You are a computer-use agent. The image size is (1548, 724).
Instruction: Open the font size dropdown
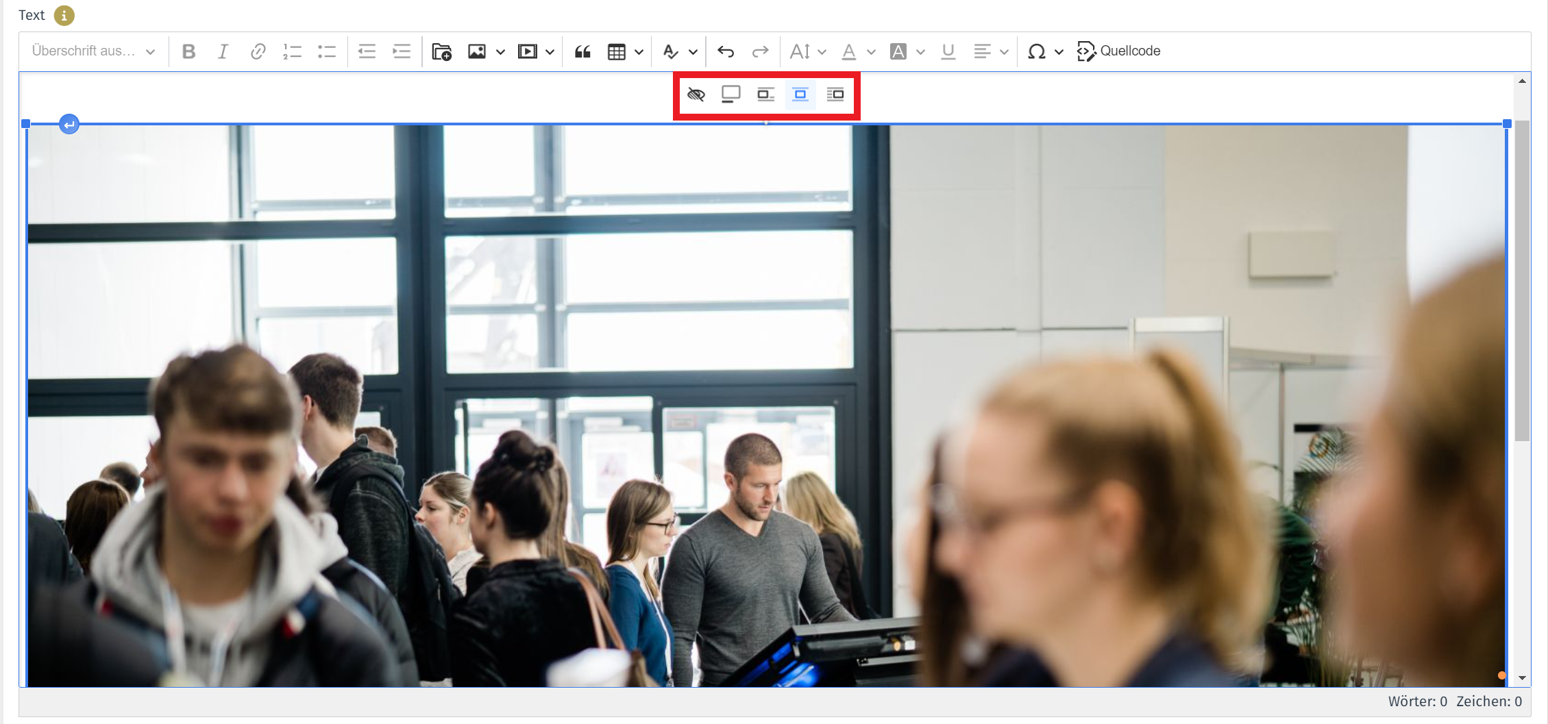(808, 51)
